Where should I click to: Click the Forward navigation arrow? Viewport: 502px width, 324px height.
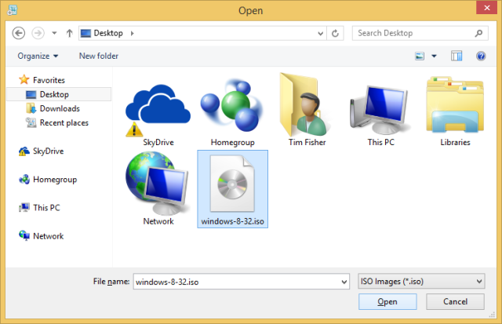click(38, 33)
